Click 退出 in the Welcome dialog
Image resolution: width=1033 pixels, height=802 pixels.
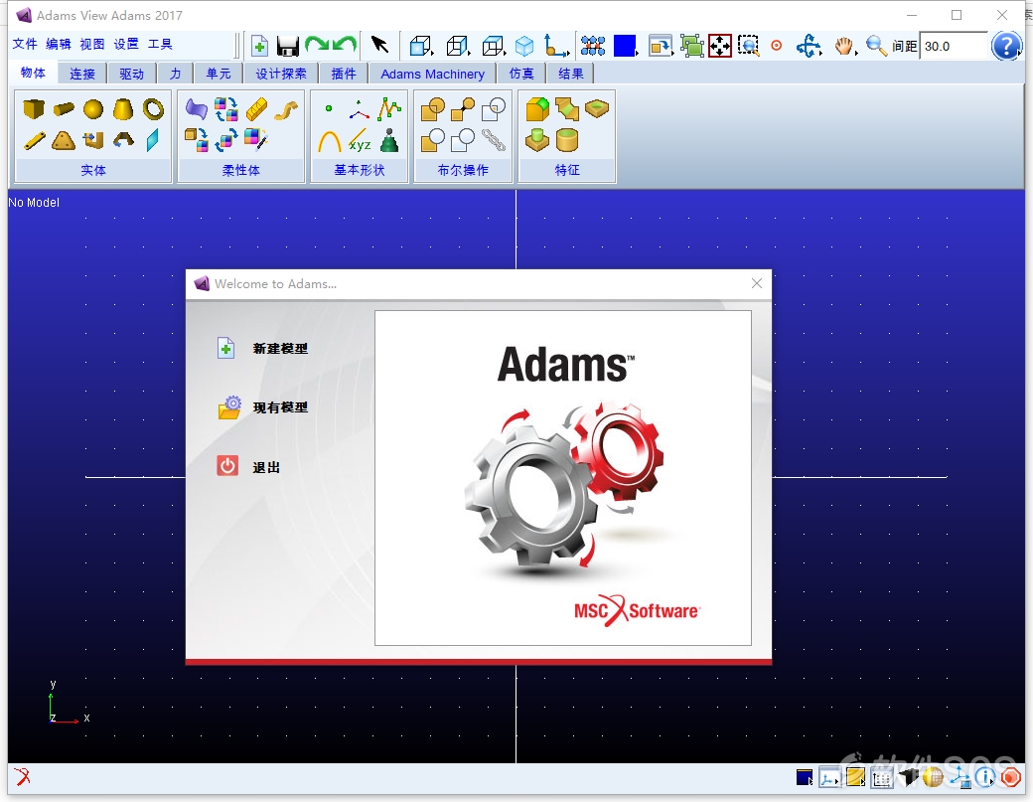pos(249,466)
